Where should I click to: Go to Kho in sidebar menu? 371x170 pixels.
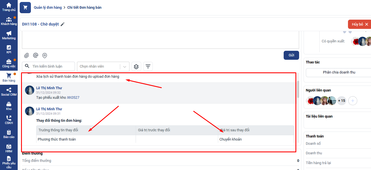(x=9, y=106)
